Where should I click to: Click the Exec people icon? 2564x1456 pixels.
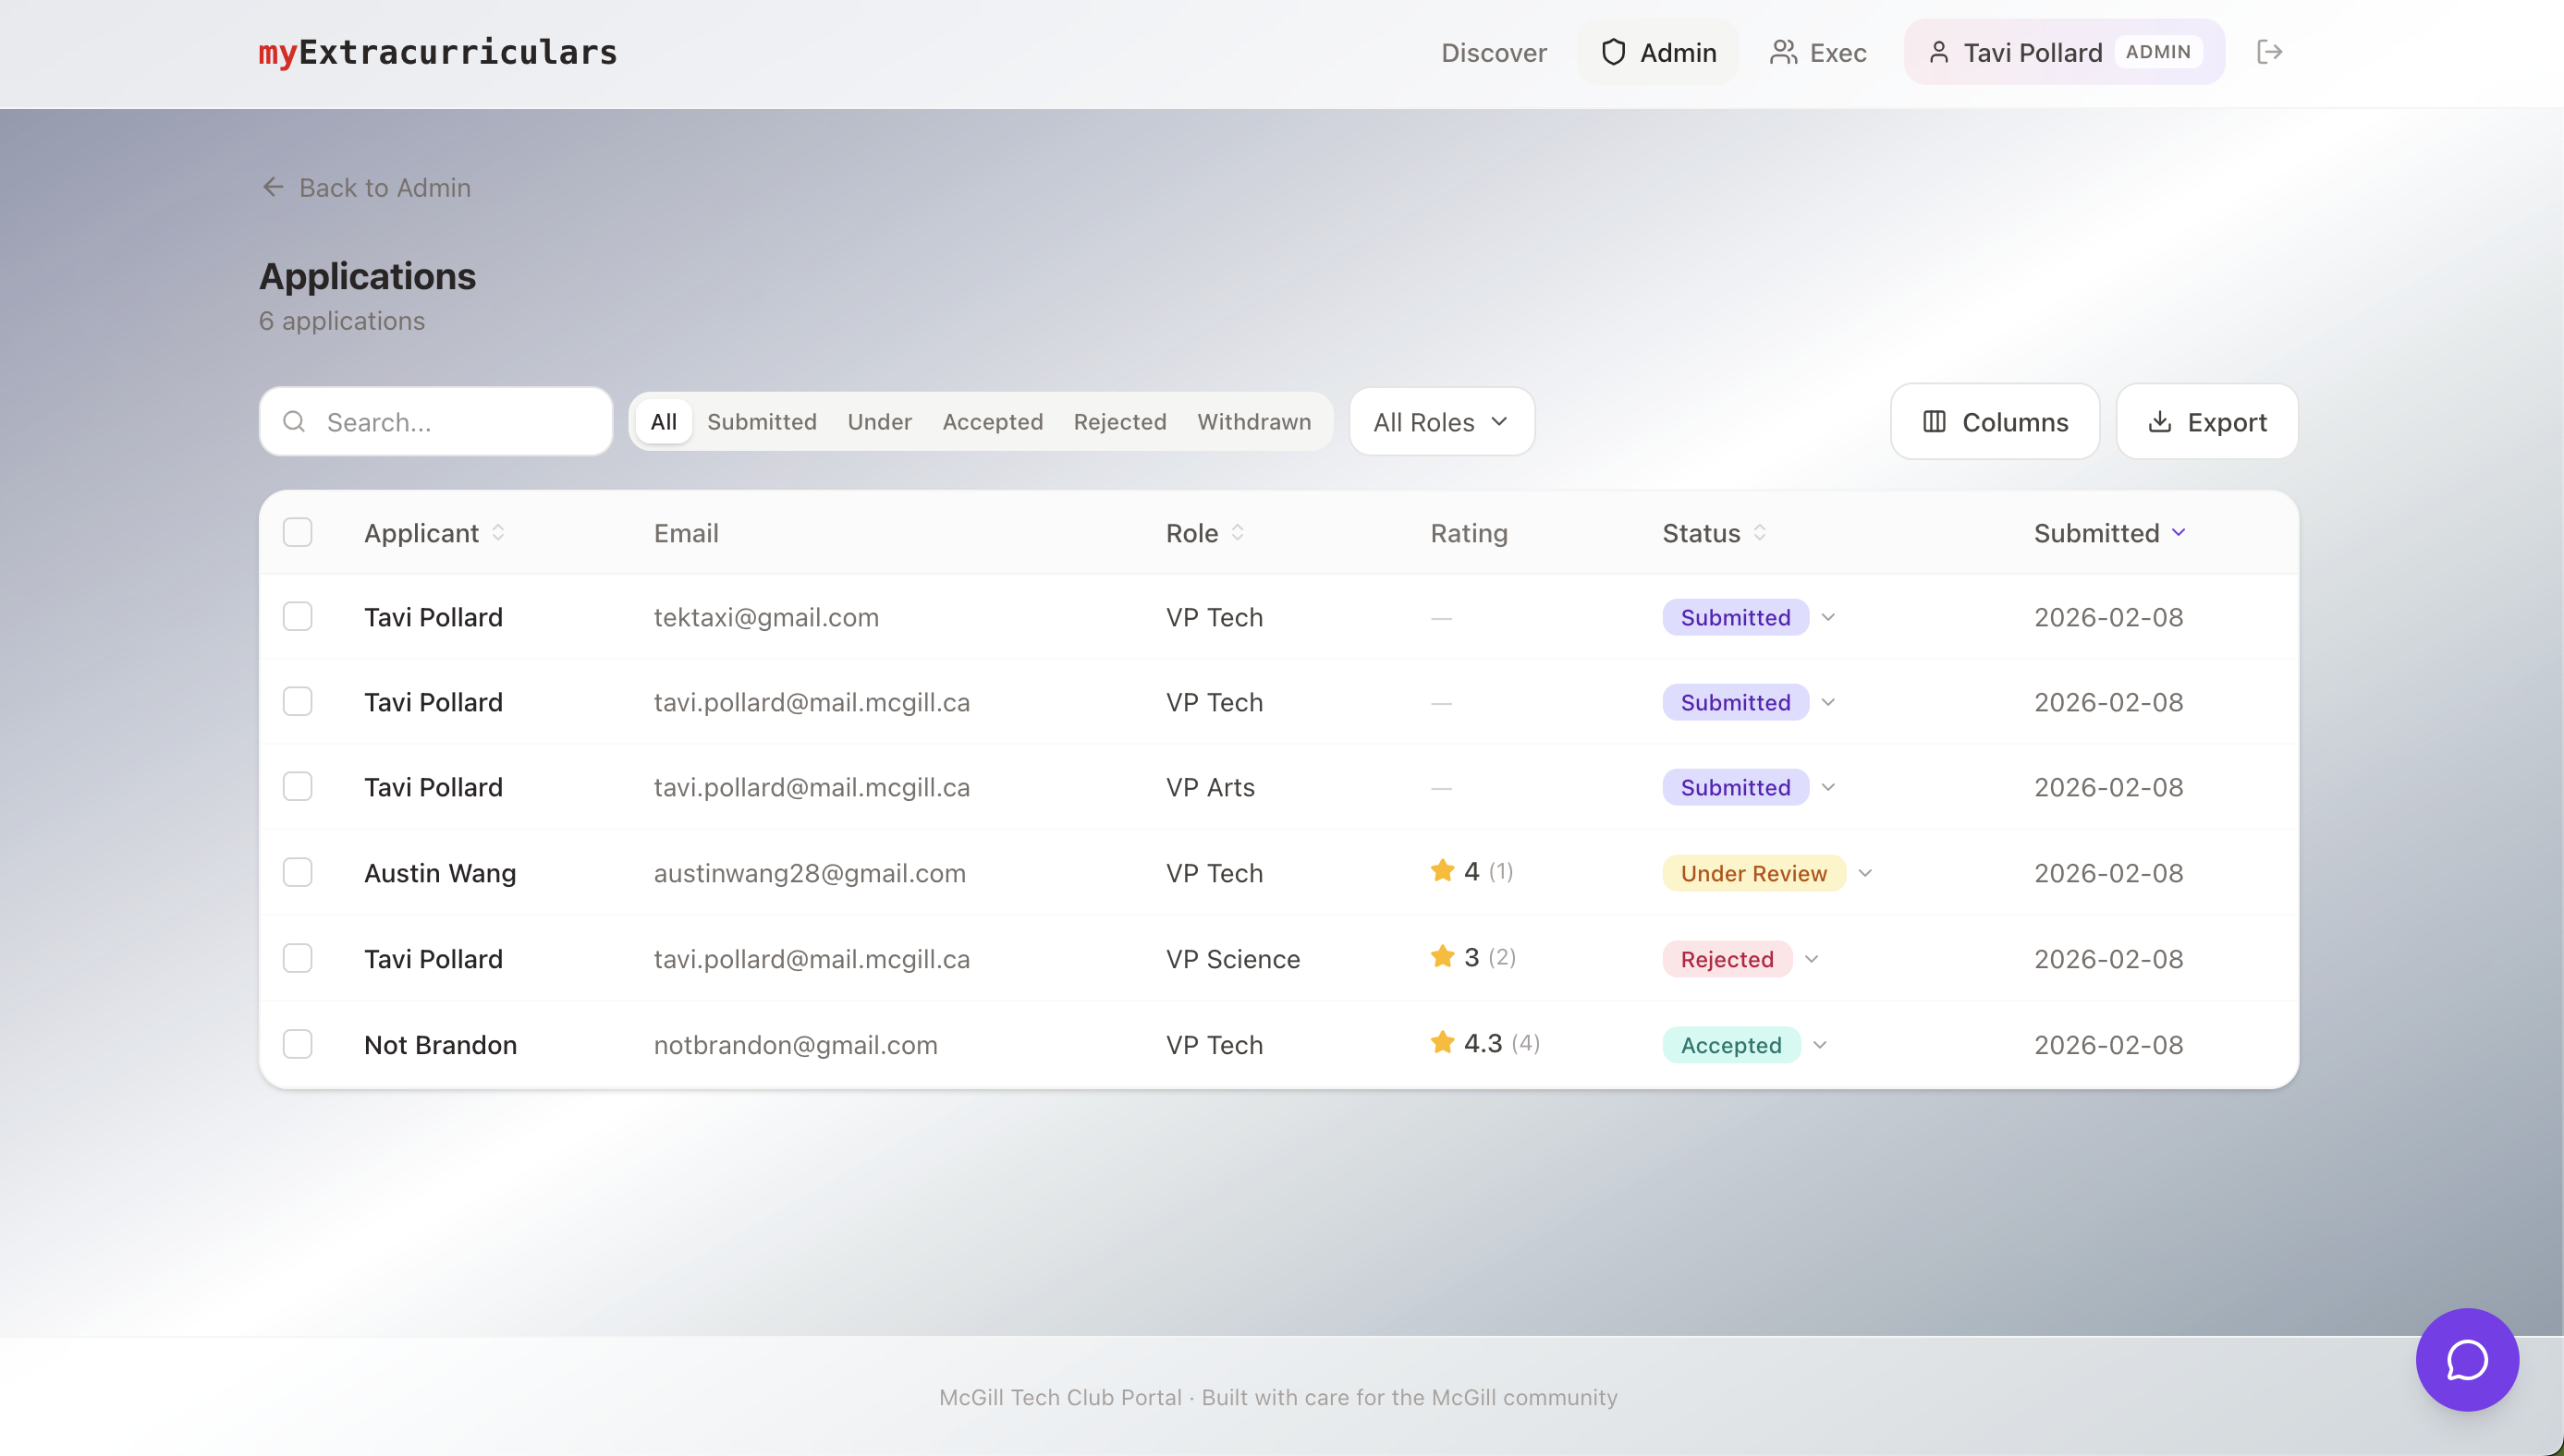[x=1783, y=52]
